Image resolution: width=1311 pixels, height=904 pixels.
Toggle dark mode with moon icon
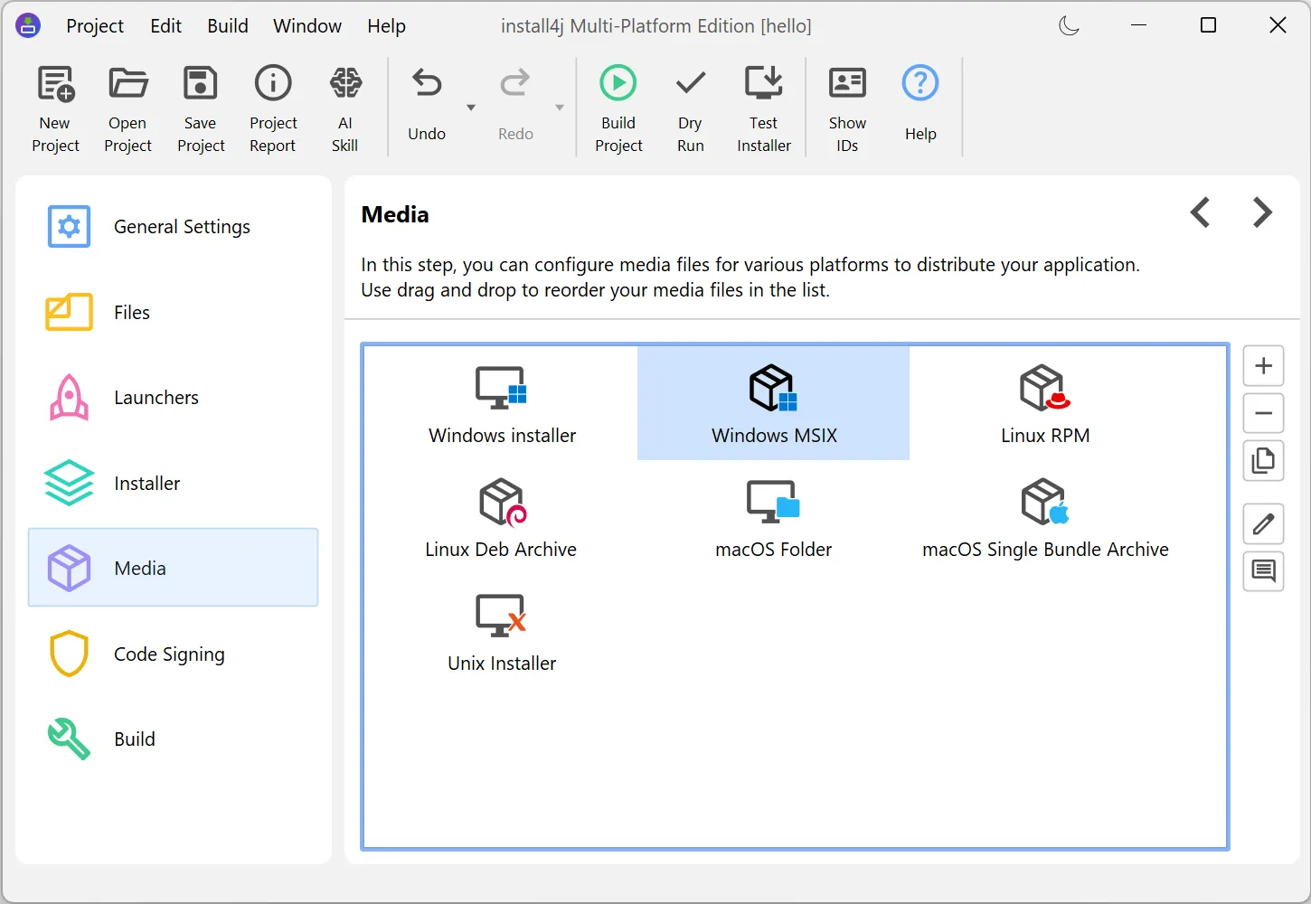pos(1069,25)
